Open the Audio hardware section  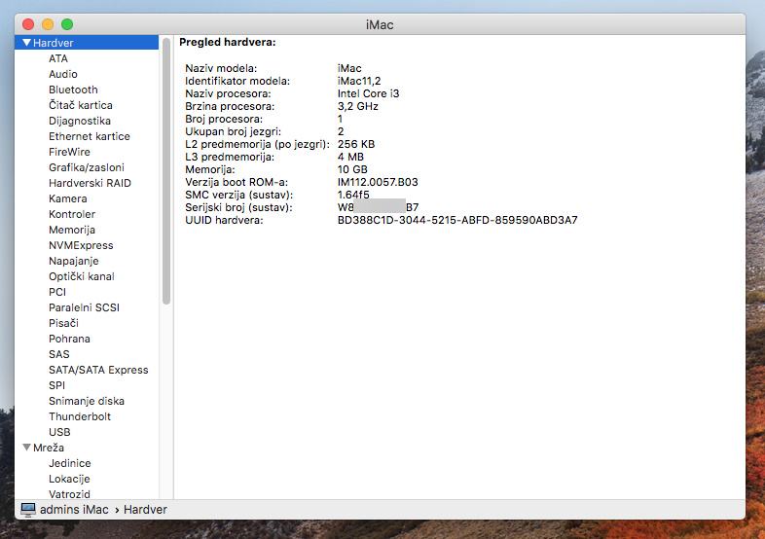click(x=63, y=74)
